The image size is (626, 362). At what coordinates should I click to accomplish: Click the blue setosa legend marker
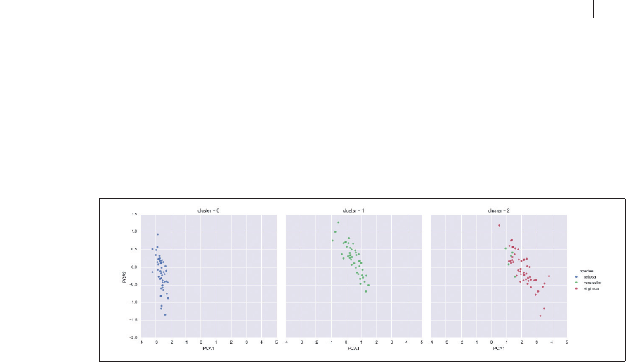coord(576,277)
